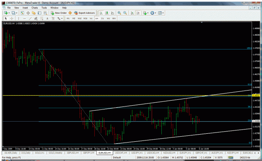Select the Horizontal Line drawing tool
Image resolution: width=262 pixels, height=161 pixels.
24,18
